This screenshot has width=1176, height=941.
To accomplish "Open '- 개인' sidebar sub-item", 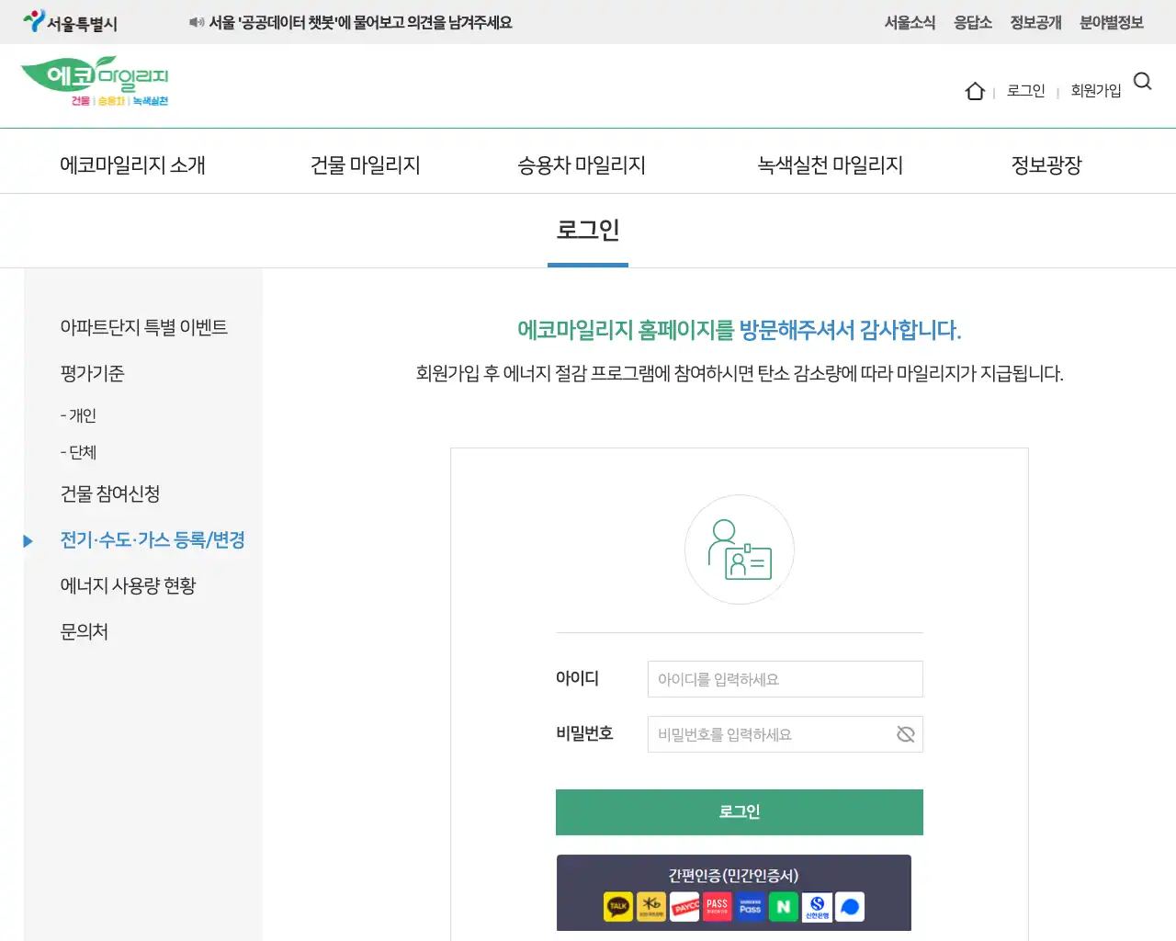I will (78, 415).
